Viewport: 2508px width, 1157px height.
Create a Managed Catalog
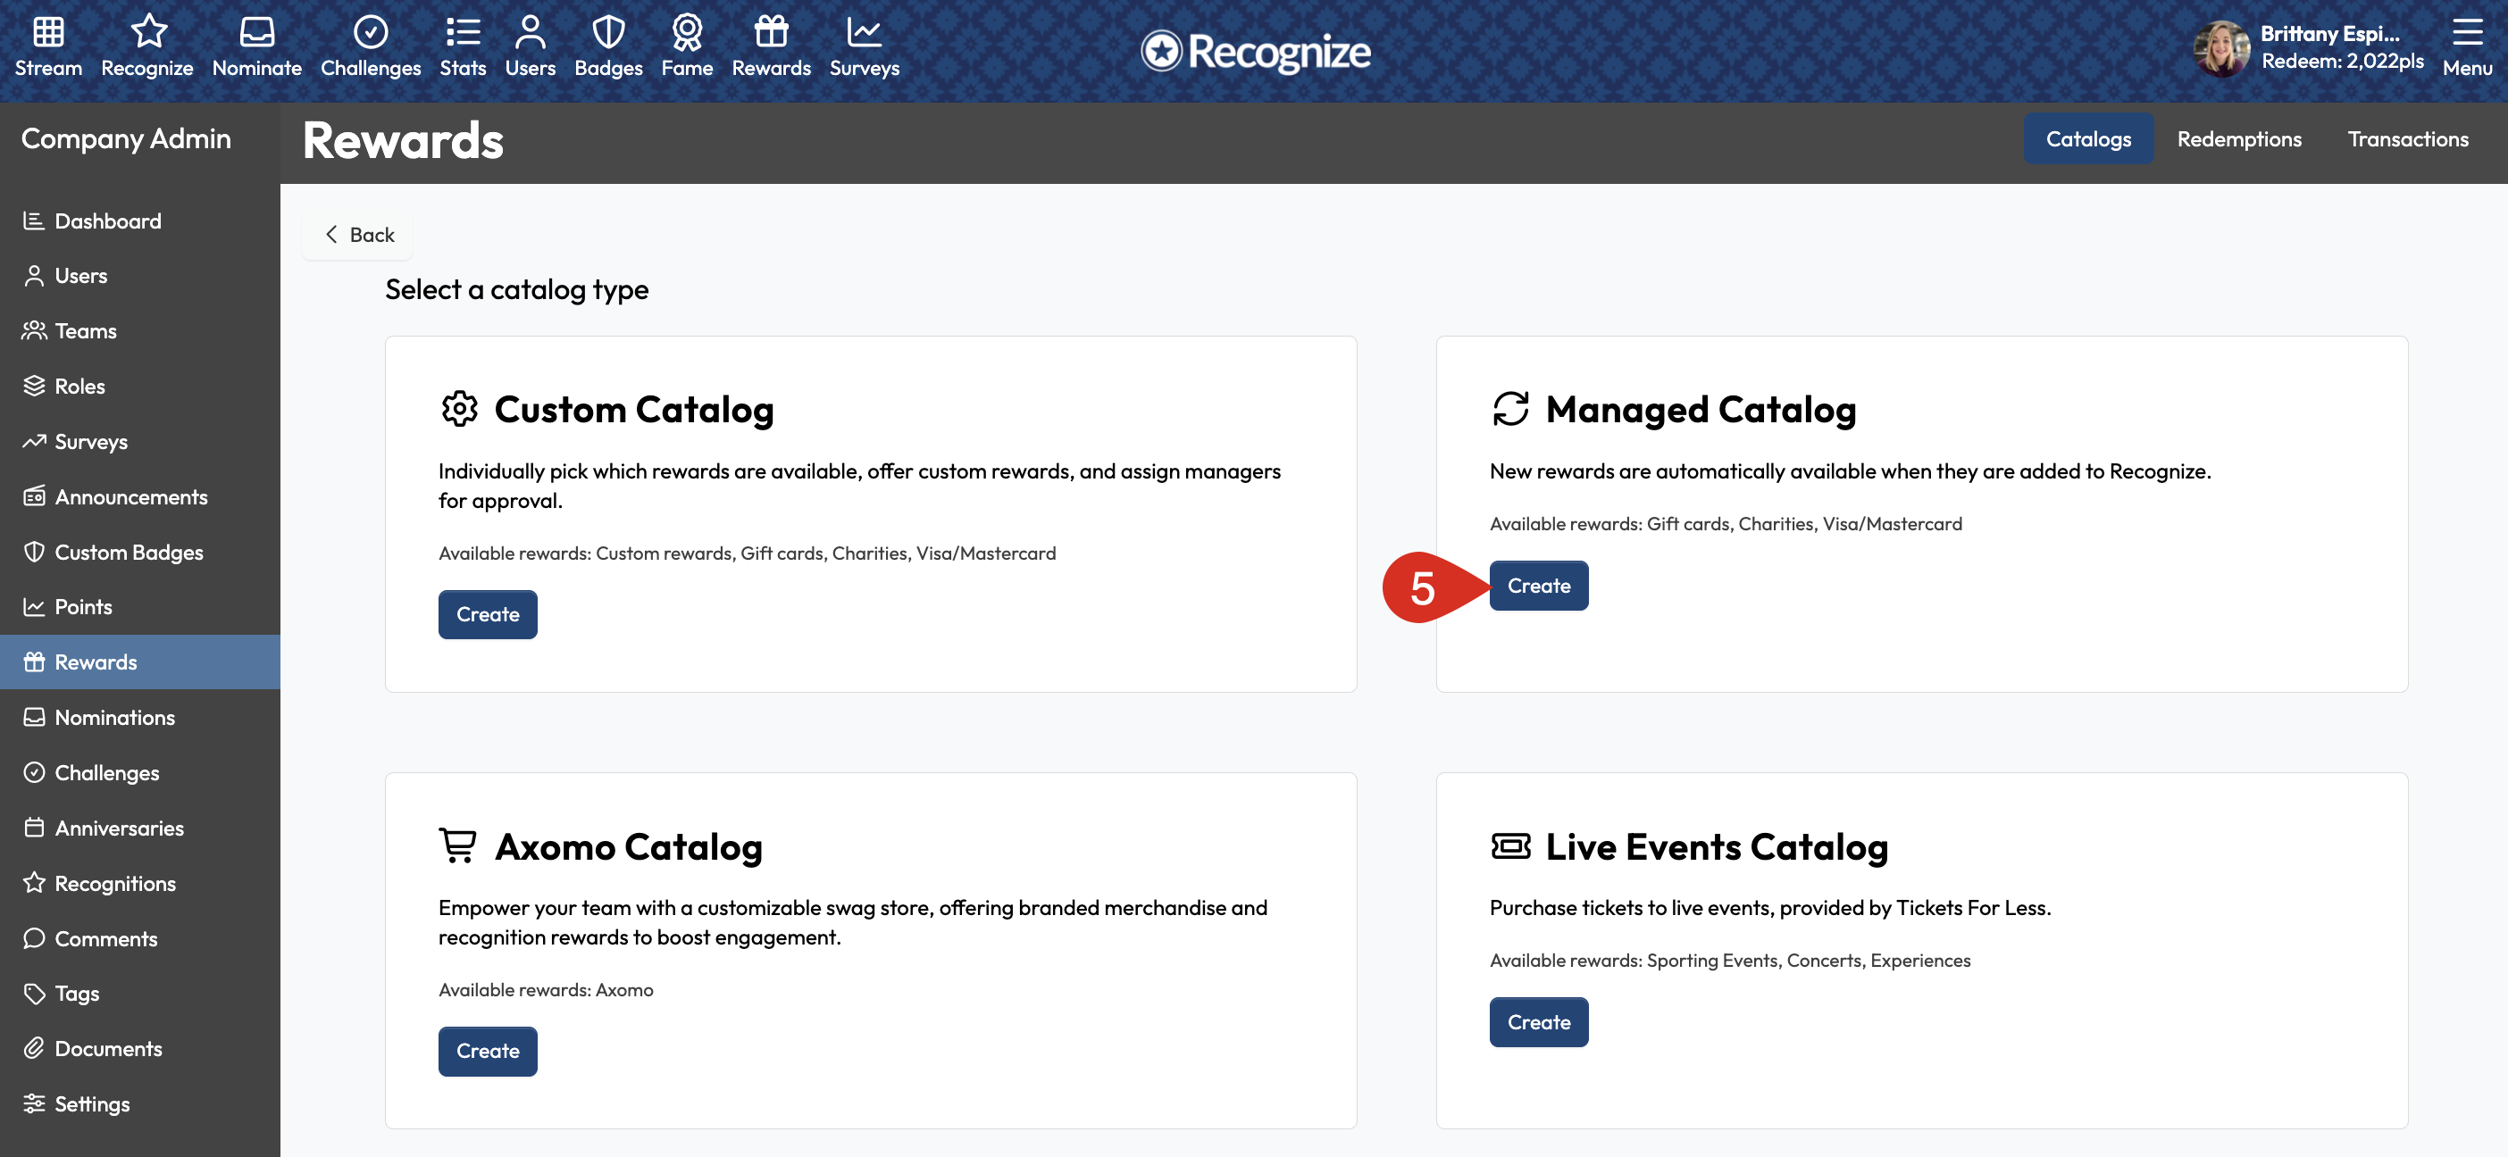1538,586
